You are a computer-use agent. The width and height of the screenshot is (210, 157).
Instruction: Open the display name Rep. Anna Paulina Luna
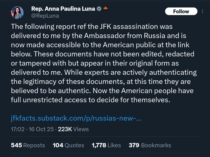(x=62, y=9)
